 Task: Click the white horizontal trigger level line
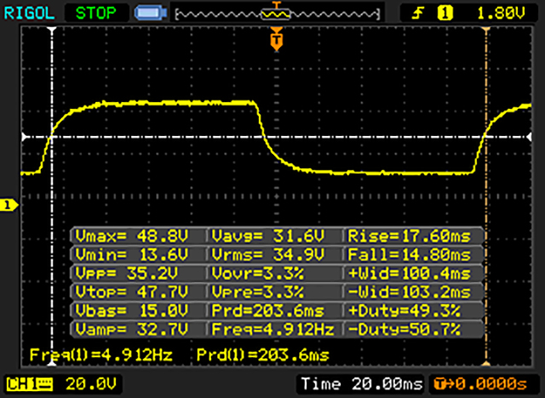point(277,137)
